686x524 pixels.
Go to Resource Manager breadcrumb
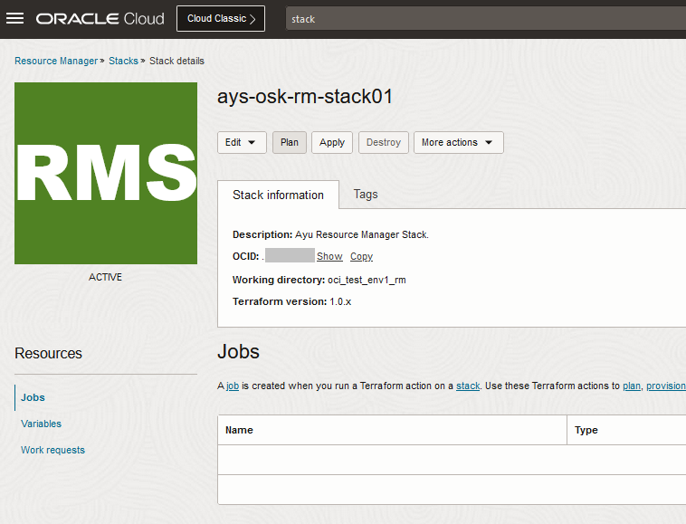coord(56,61)
